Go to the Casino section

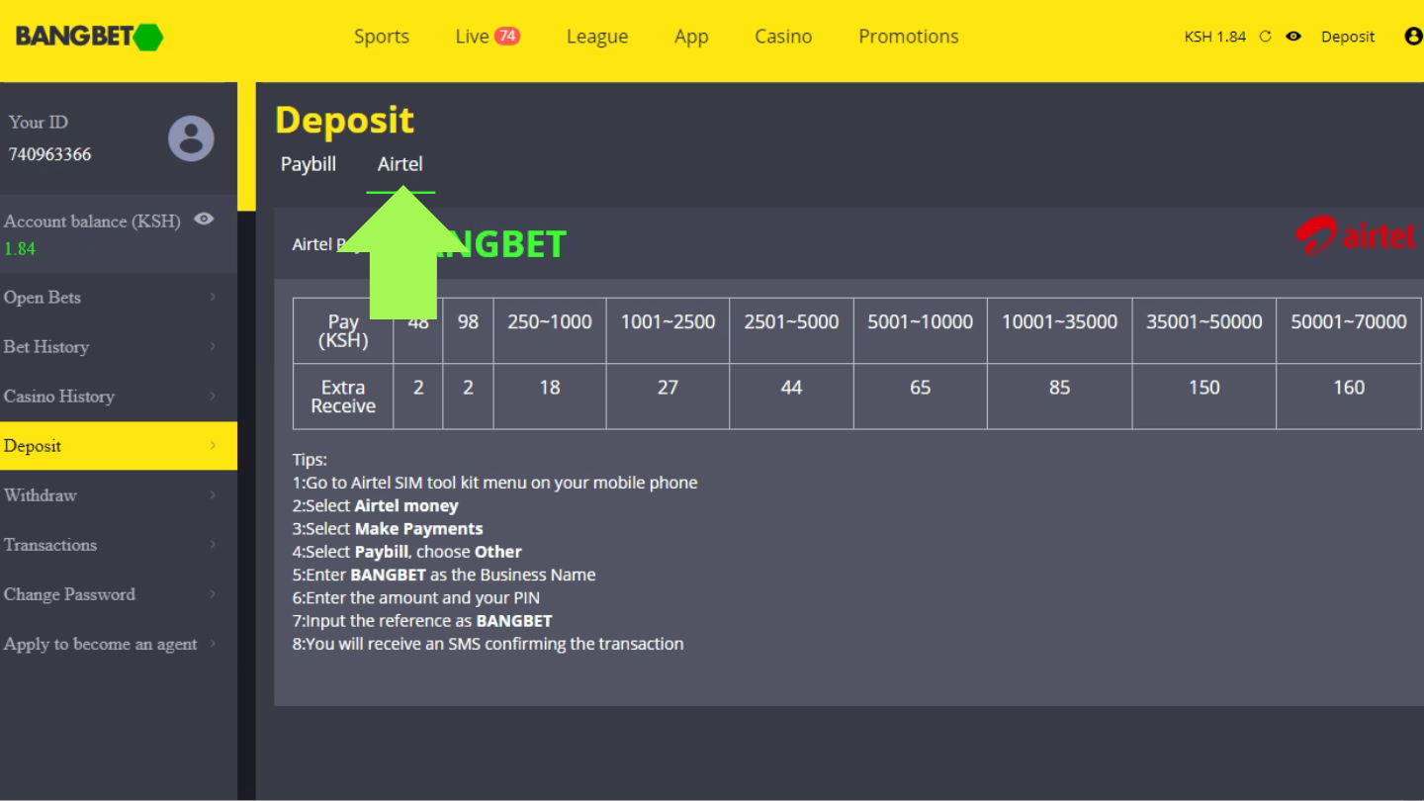click(x=783, y=37)
